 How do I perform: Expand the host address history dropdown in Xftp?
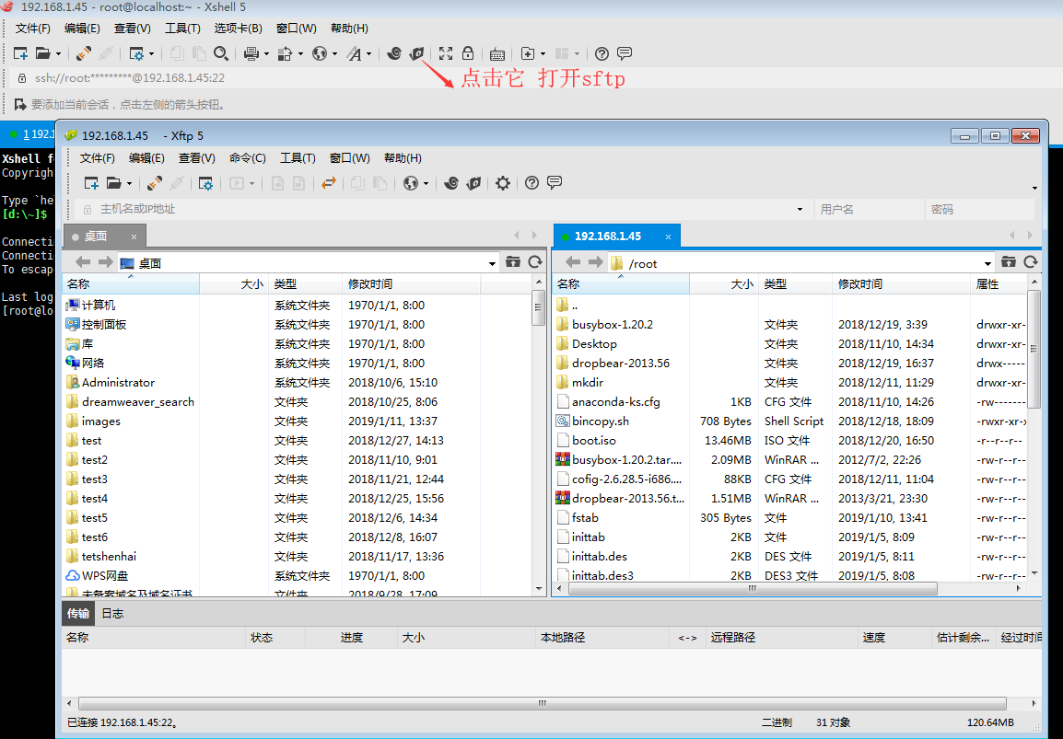(x=800, y=209)
